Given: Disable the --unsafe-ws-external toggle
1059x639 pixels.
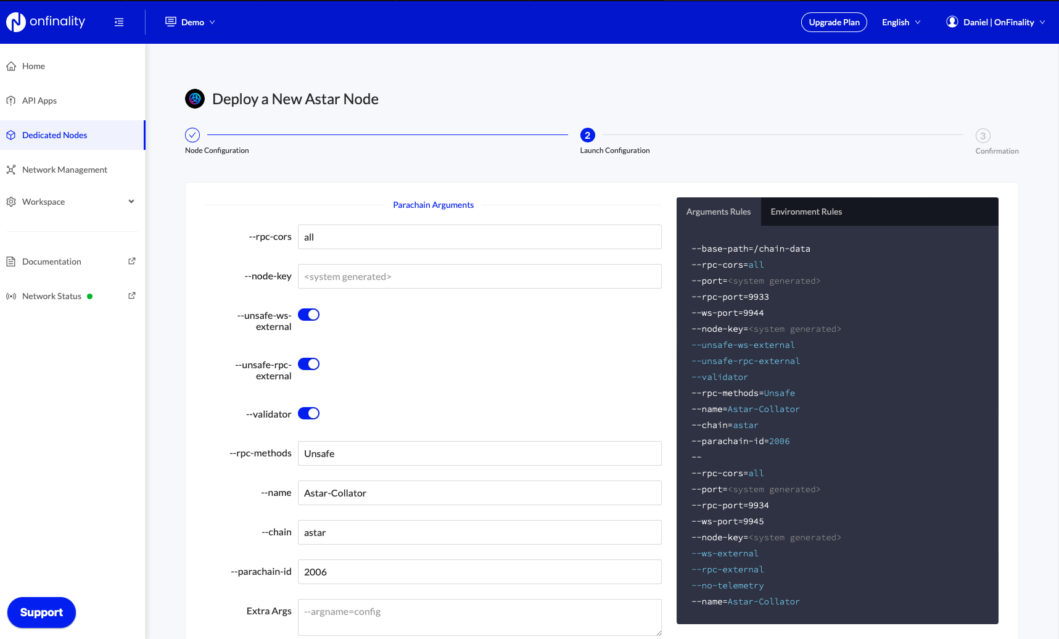Looking at the screenshot, I should 308,315.
